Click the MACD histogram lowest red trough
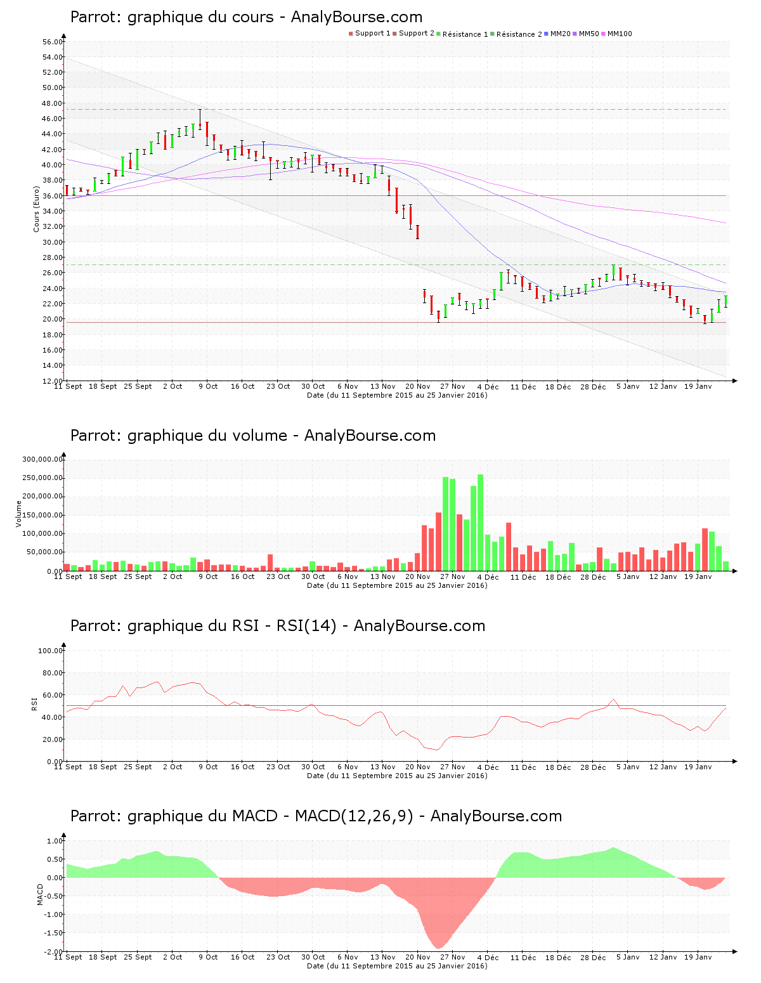This screenshot has height=983, width=761. click(439, 913)
